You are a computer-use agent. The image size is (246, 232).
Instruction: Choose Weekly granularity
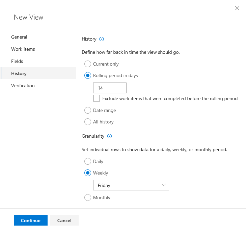tap(88, 173)
